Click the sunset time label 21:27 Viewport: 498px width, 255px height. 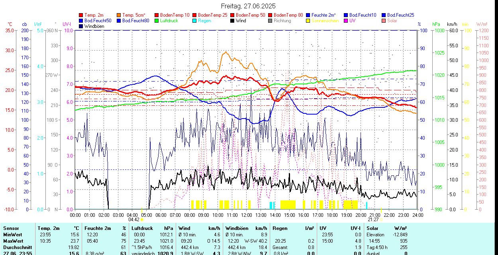[373, 219]
